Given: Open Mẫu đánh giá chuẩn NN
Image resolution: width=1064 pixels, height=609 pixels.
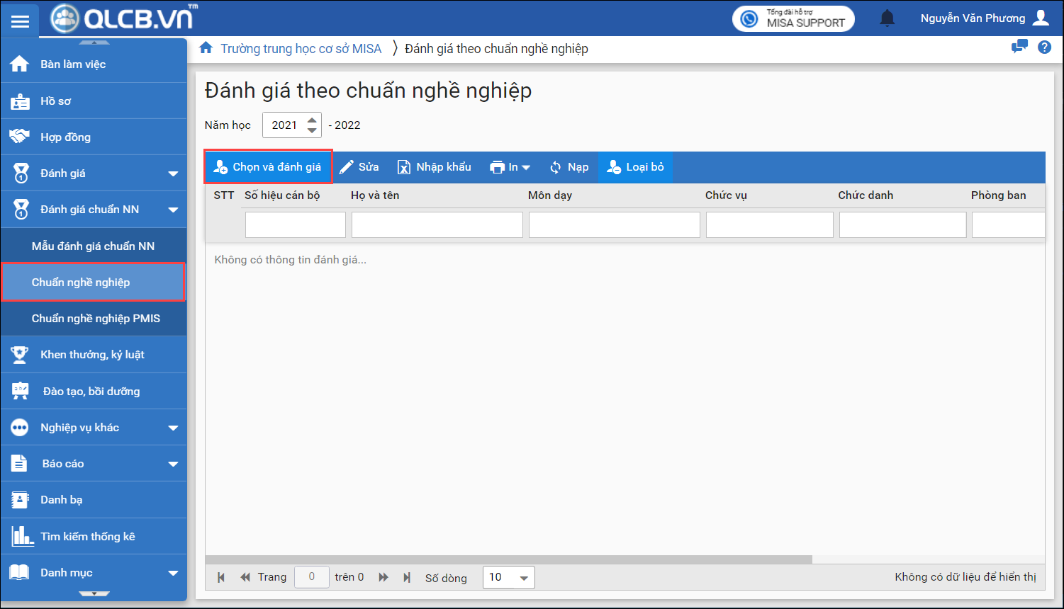Looking at the screenshot, I should (x=93, y=246).
